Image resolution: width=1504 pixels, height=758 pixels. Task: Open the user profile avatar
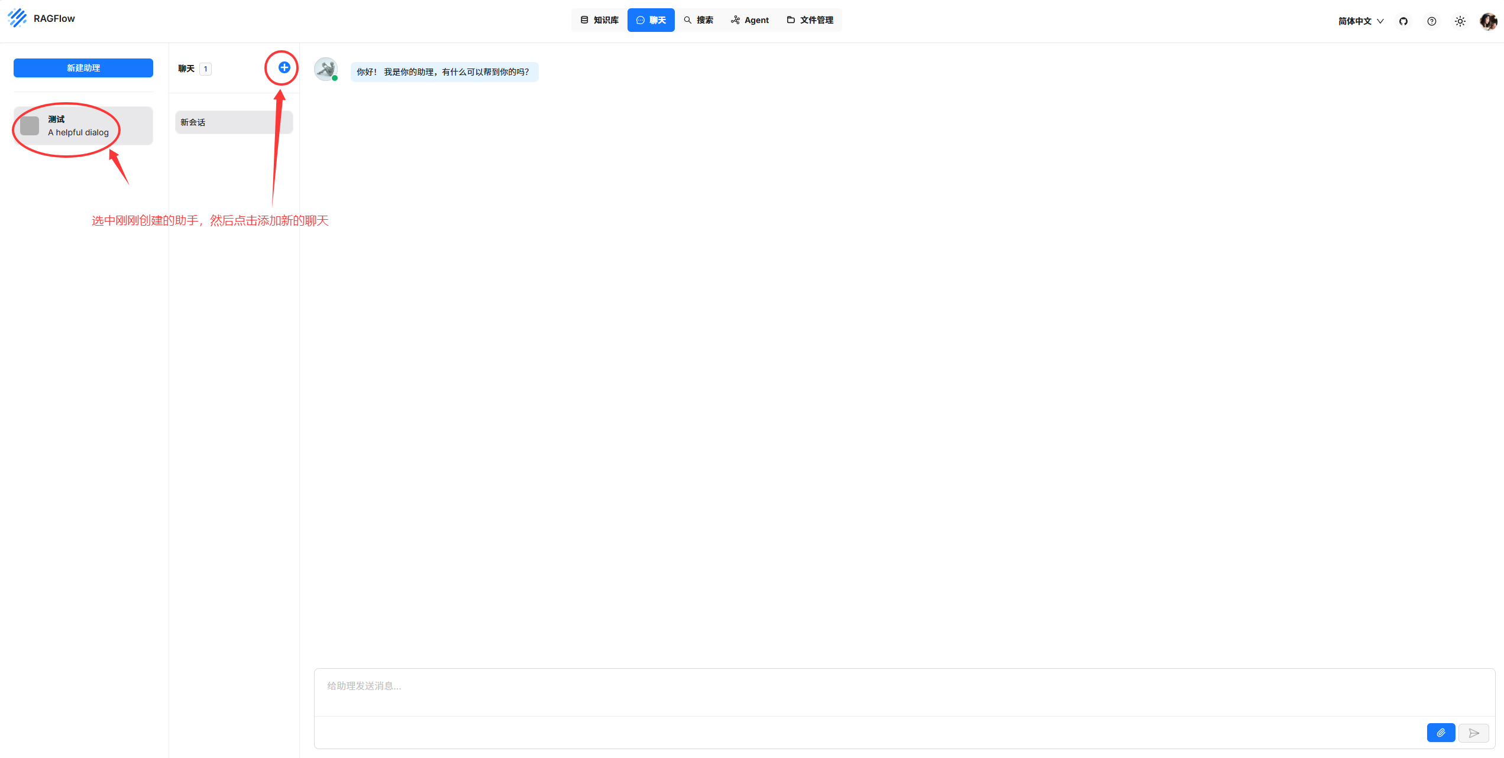tap(1487, 21)
